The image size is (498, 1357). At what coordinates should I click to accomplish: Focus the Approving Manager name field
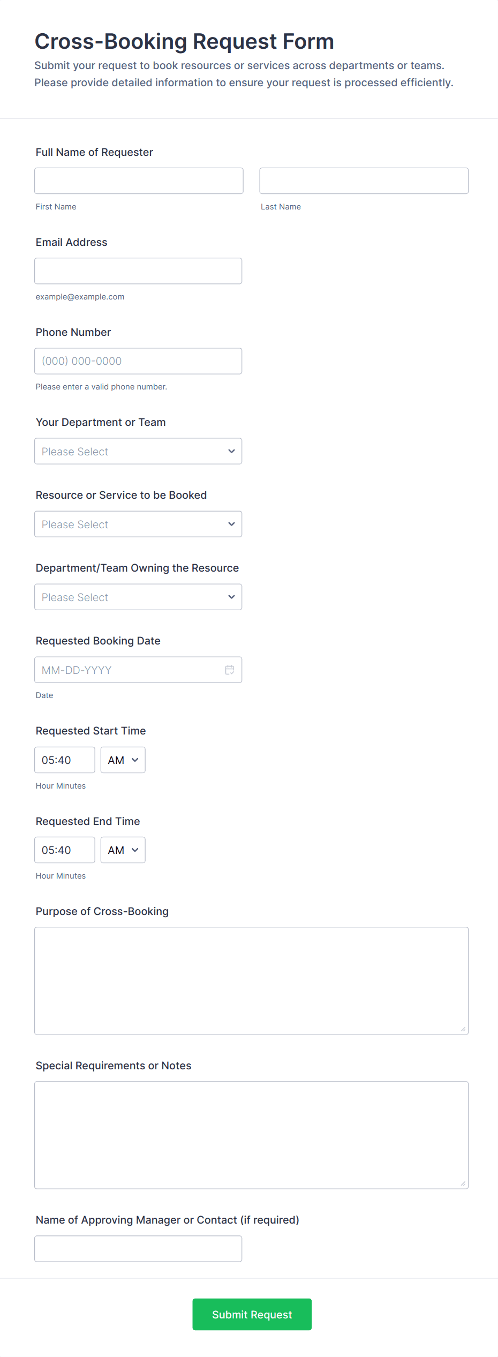(138, 1248)
